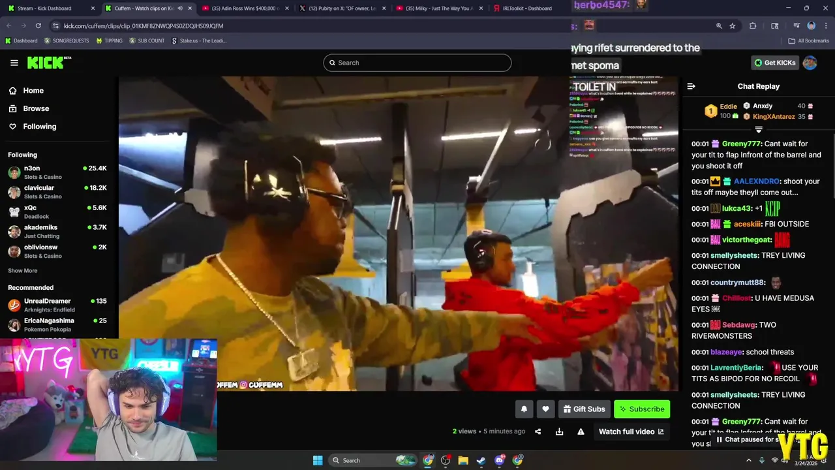Screen dimensions: 835x470
Task: Open the browser extensions icon
Action: pos(753,25)
